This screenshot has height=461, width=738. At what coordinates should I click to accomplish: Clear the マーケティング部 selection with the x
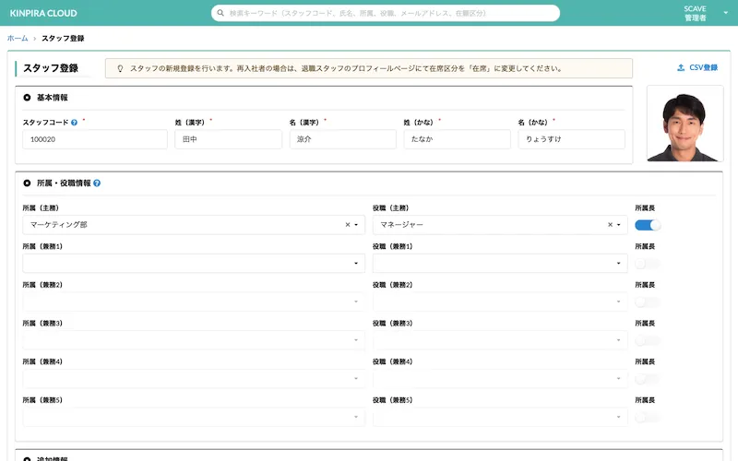pos(348,225)
